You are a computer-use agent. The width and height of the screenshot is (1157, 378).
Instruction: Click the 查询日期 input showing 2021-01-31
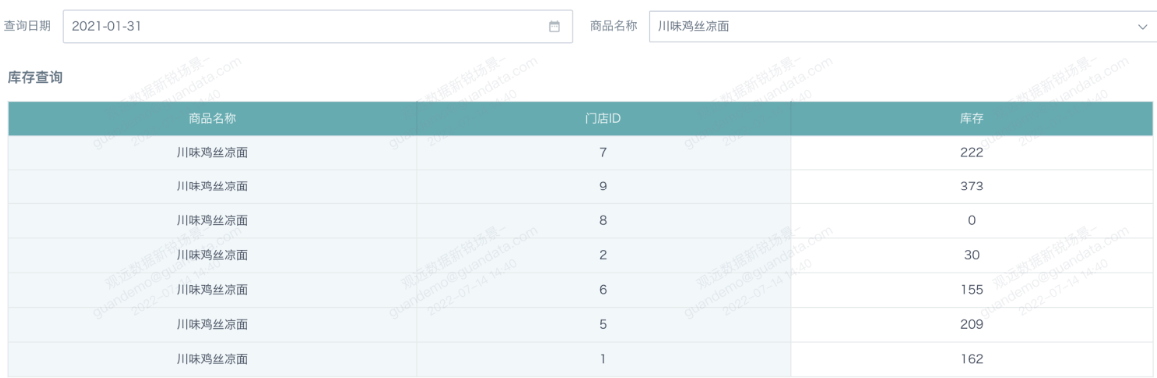(x=318, y=27)
